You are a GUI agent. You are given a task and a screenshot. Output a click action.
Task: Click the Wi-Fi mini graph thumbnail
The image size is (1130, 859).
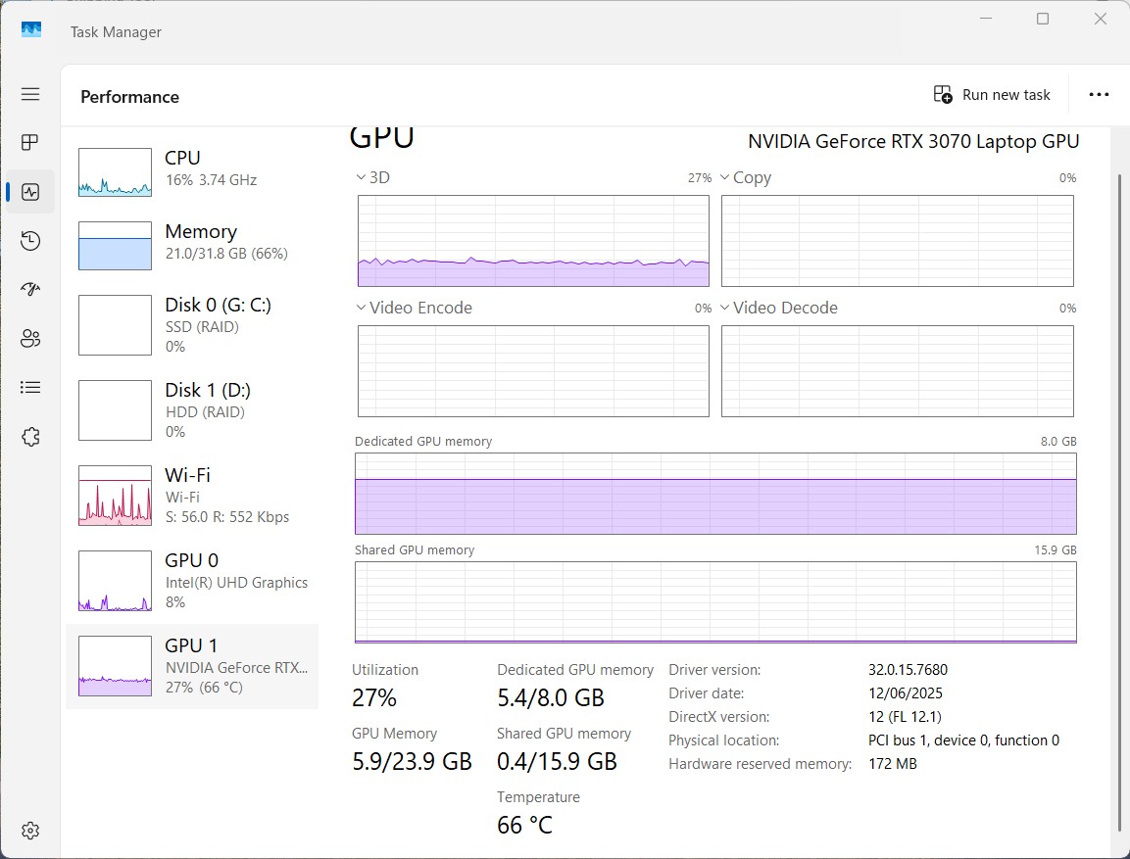(116, 496)
